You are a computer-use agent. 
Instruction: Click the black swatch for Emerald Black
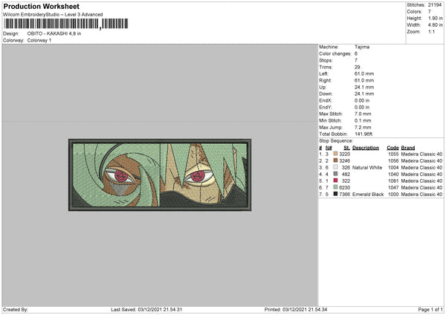click(336, 194)
